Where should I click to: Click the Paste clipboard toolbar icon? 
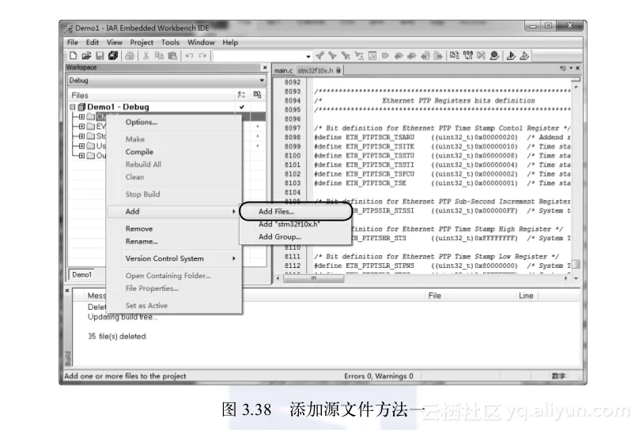click(x=172, y=56)
